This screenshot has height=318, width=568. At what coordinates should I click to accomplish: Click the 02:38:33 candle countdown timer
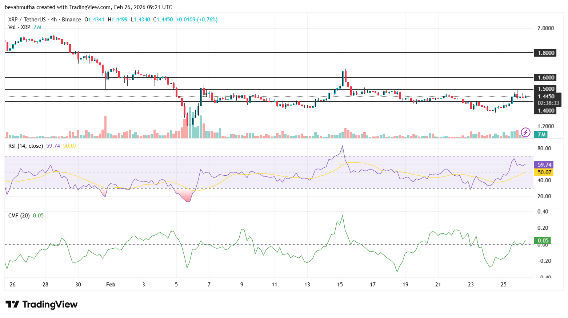[x=549, y=103]
